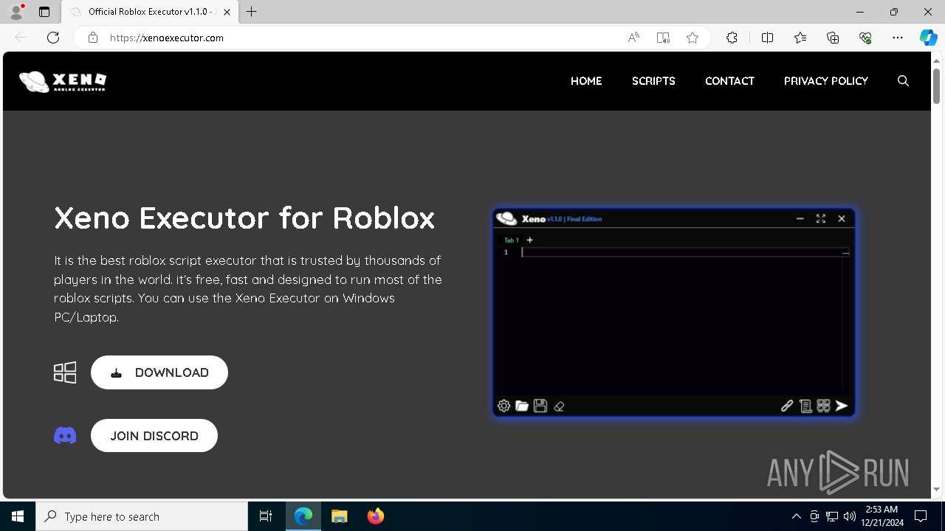Open the PRIVACY POLICY page
This screenshot has height=531, width=945.
coord(826,81)
